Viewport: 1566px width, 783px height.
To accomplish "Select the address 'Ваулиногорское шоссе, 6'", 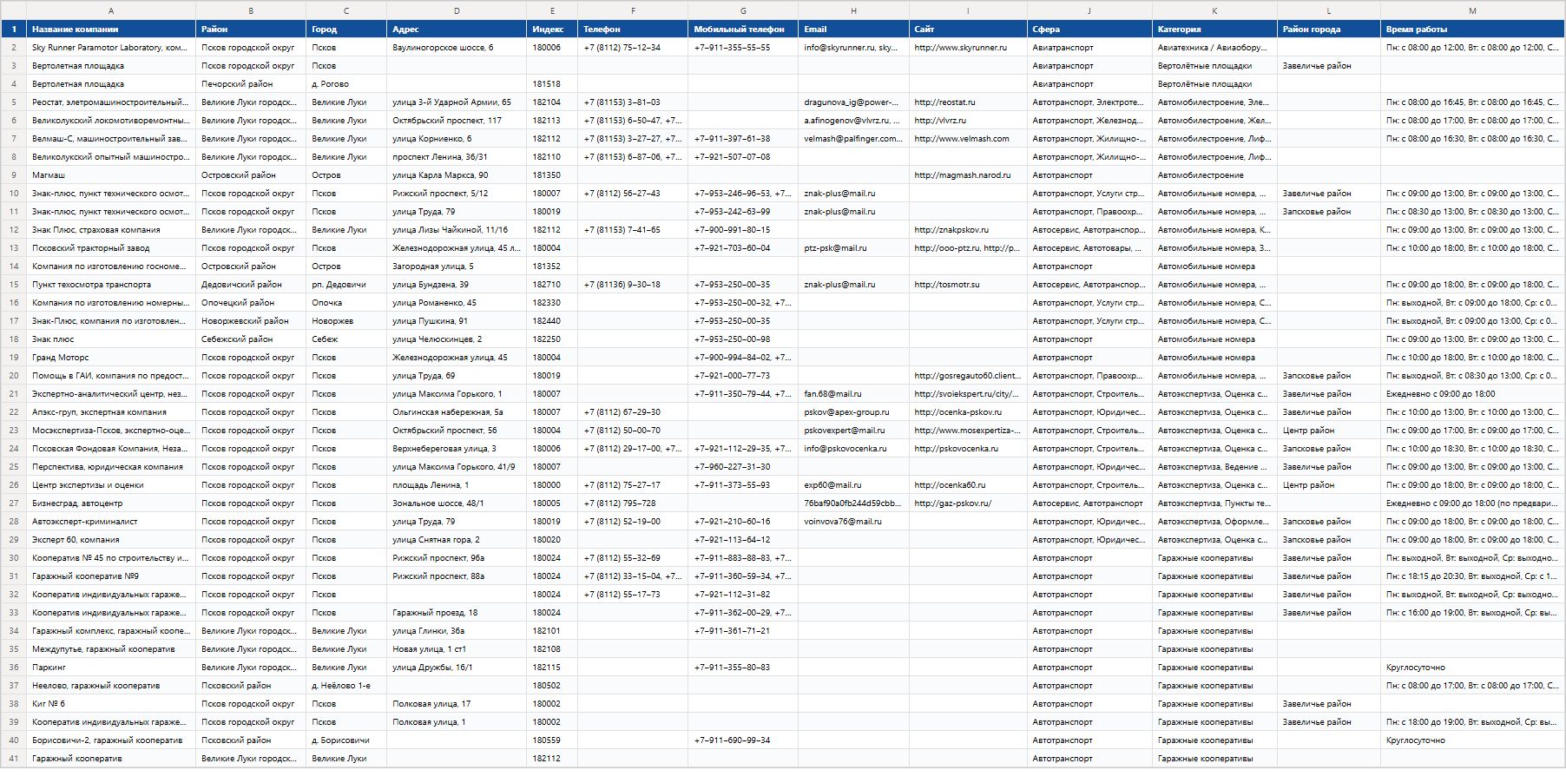I will 457,48.
